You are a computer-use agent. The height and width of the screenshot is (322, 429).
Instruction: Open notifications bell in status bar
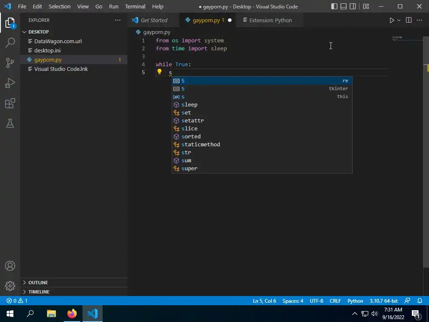pyautogui.click(x=420, y=301)
